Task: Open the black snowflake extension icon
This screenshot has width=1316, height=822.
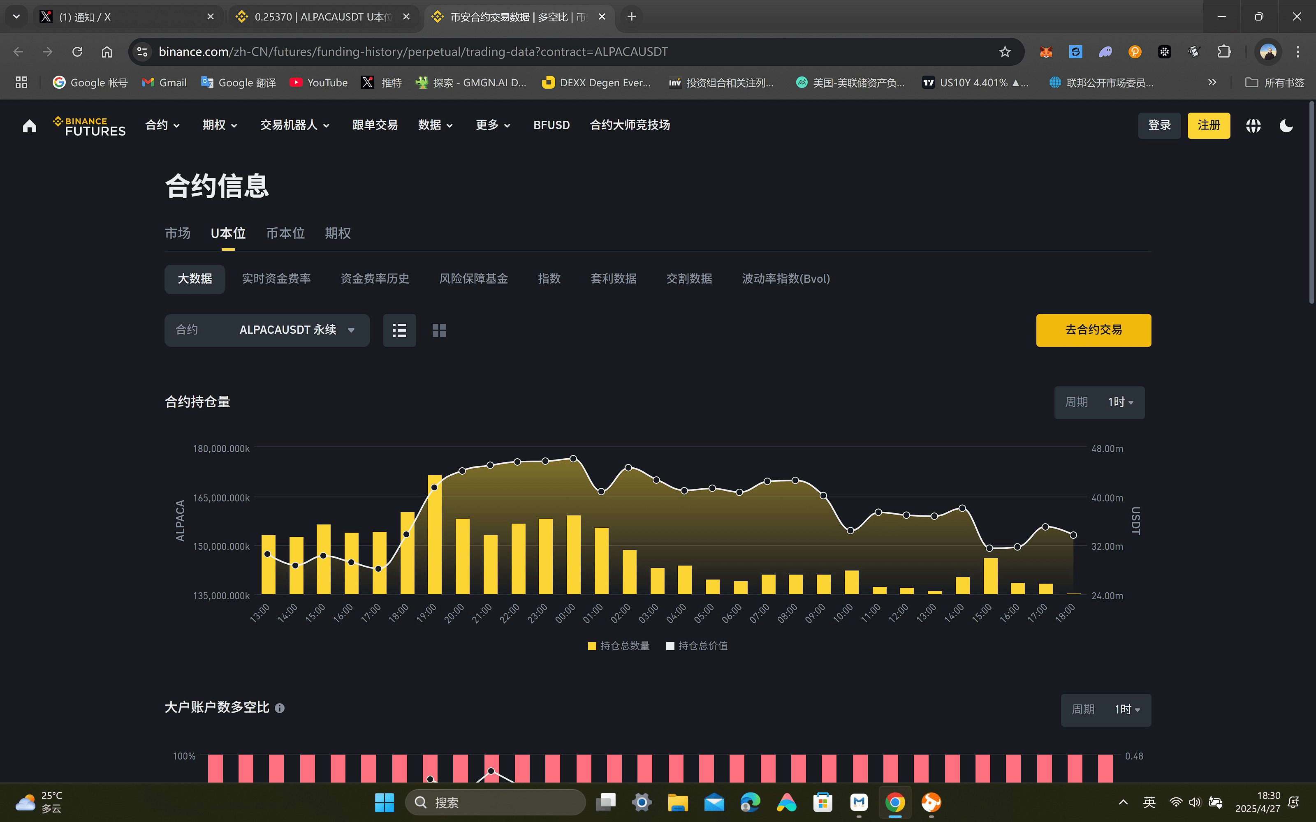Action: coord(1164,52)
